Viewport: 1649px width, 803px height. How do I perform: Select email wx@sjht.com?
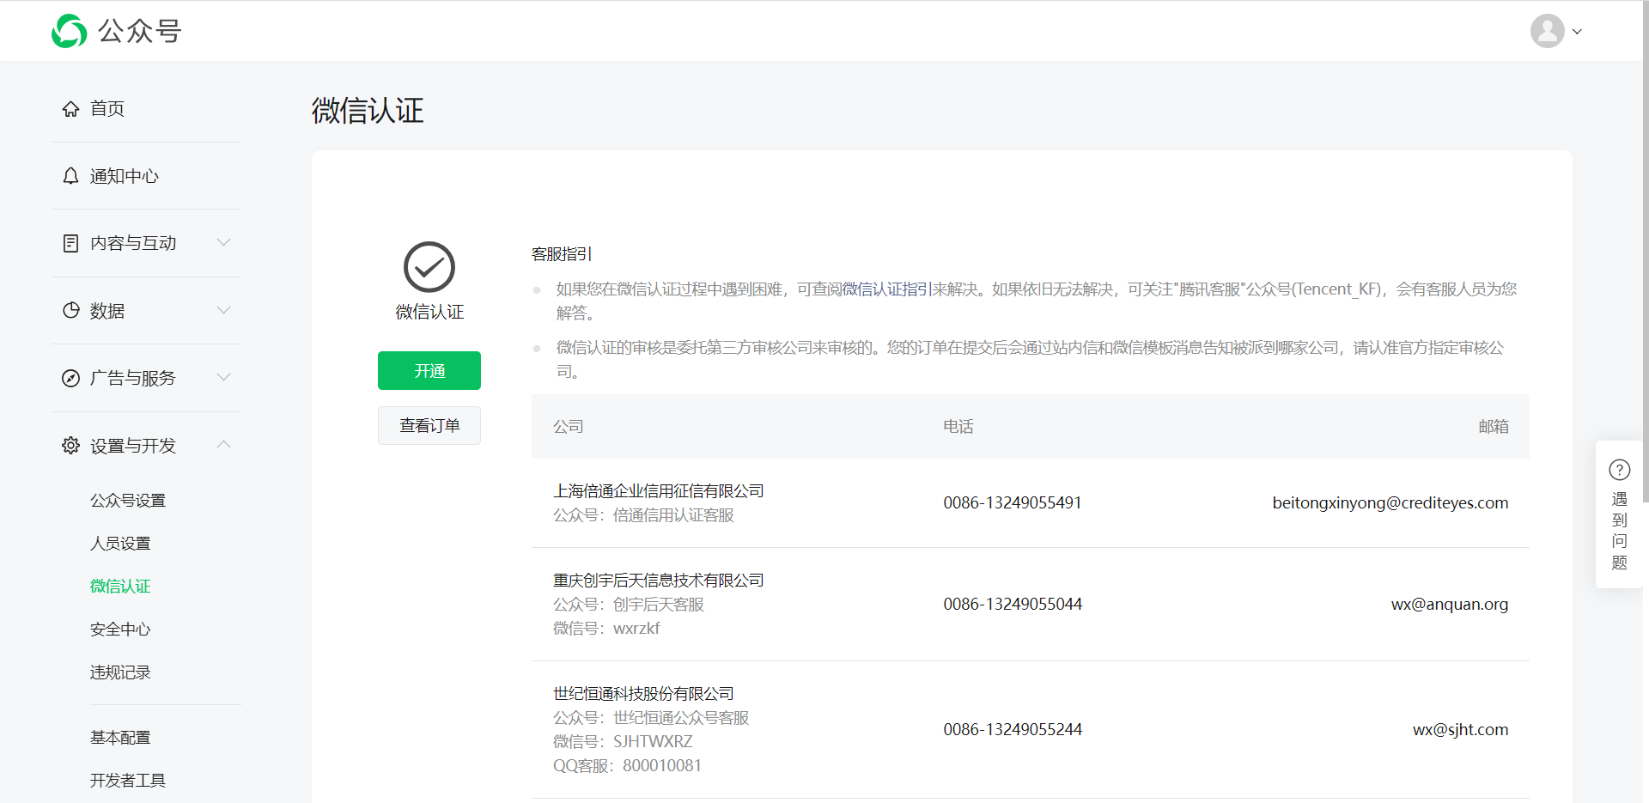click(1460, 729)
